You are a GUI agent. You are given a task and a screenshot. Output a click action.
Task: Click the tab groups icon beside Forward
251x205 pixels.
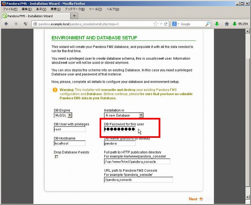click(x=25, y=24)
